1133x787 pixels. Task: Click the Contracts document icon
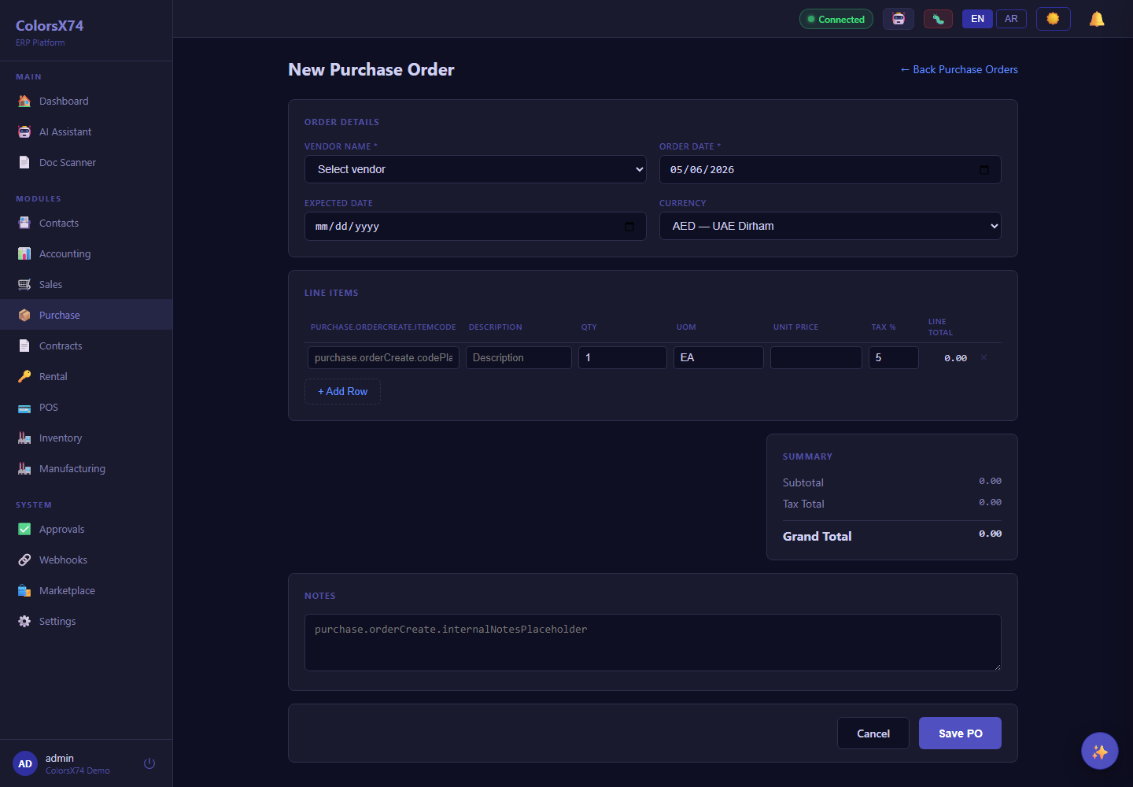coord(24,346)
